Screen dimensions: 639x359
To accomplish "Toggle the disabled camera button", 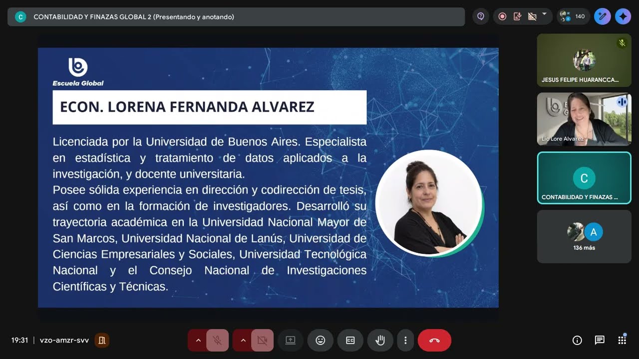I will pos(262,341).
